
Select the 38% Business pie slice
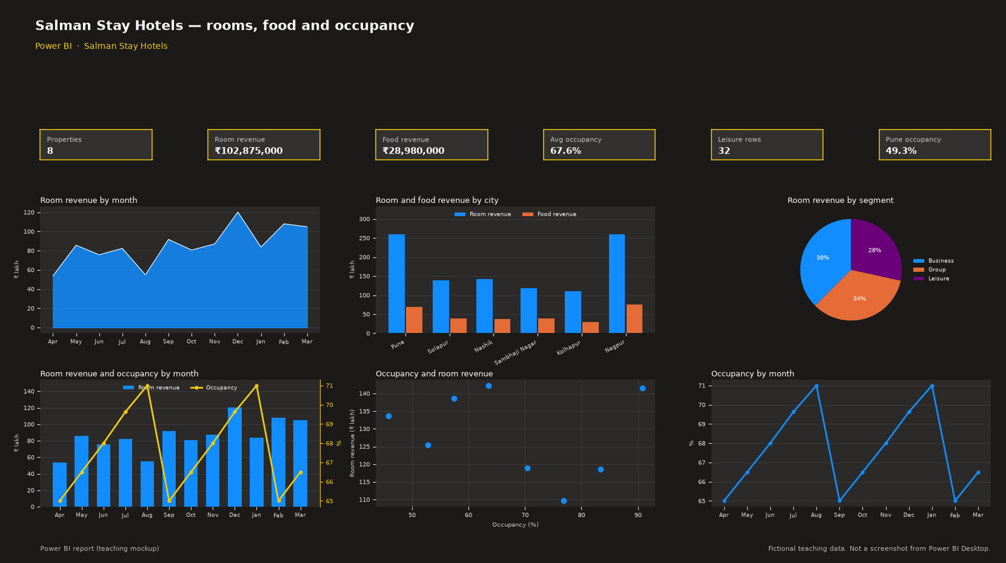pyautogui.click(x=823, y=258)
